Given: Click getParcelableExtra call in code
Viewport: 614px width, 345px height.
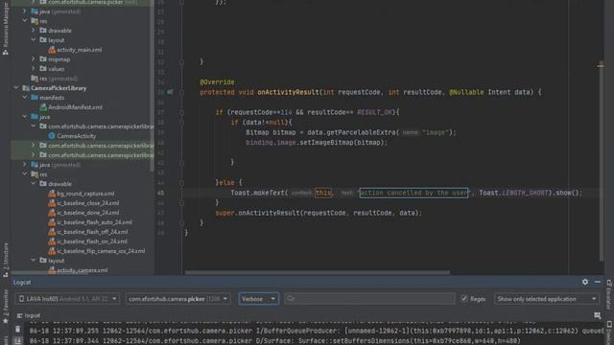Looking at the screenshot, I should (x=363, y=132).
